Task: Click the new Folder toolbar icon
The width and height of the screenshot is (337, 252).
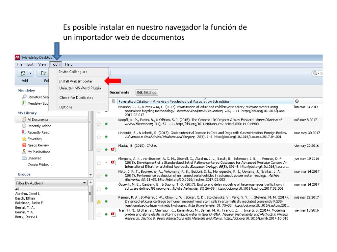Action: 43,73
